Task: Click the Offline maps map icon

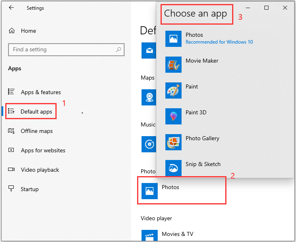Action: (11, 131)
